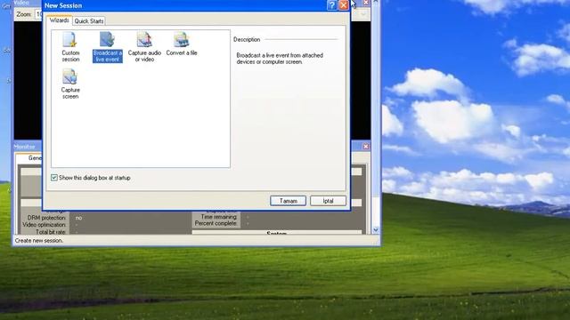Click the Zoom field in Video panel

tap(38, 14)
